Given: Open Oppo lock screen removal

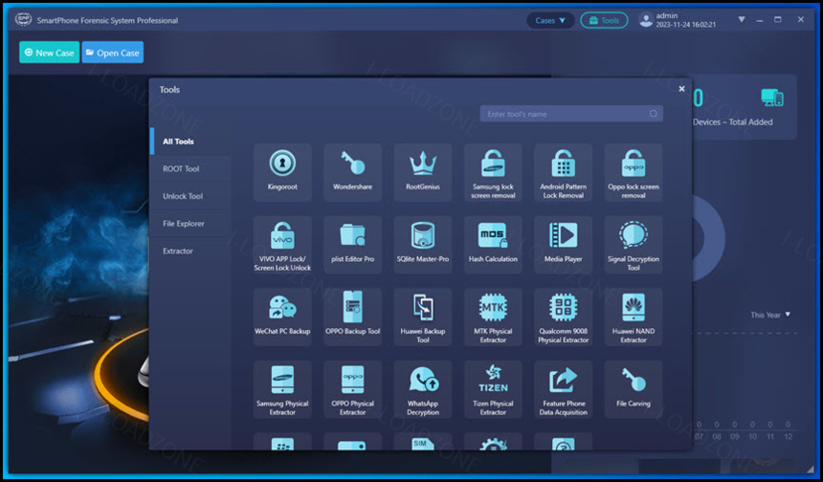Looking at the screenshot, I should [x=634, y=172].
